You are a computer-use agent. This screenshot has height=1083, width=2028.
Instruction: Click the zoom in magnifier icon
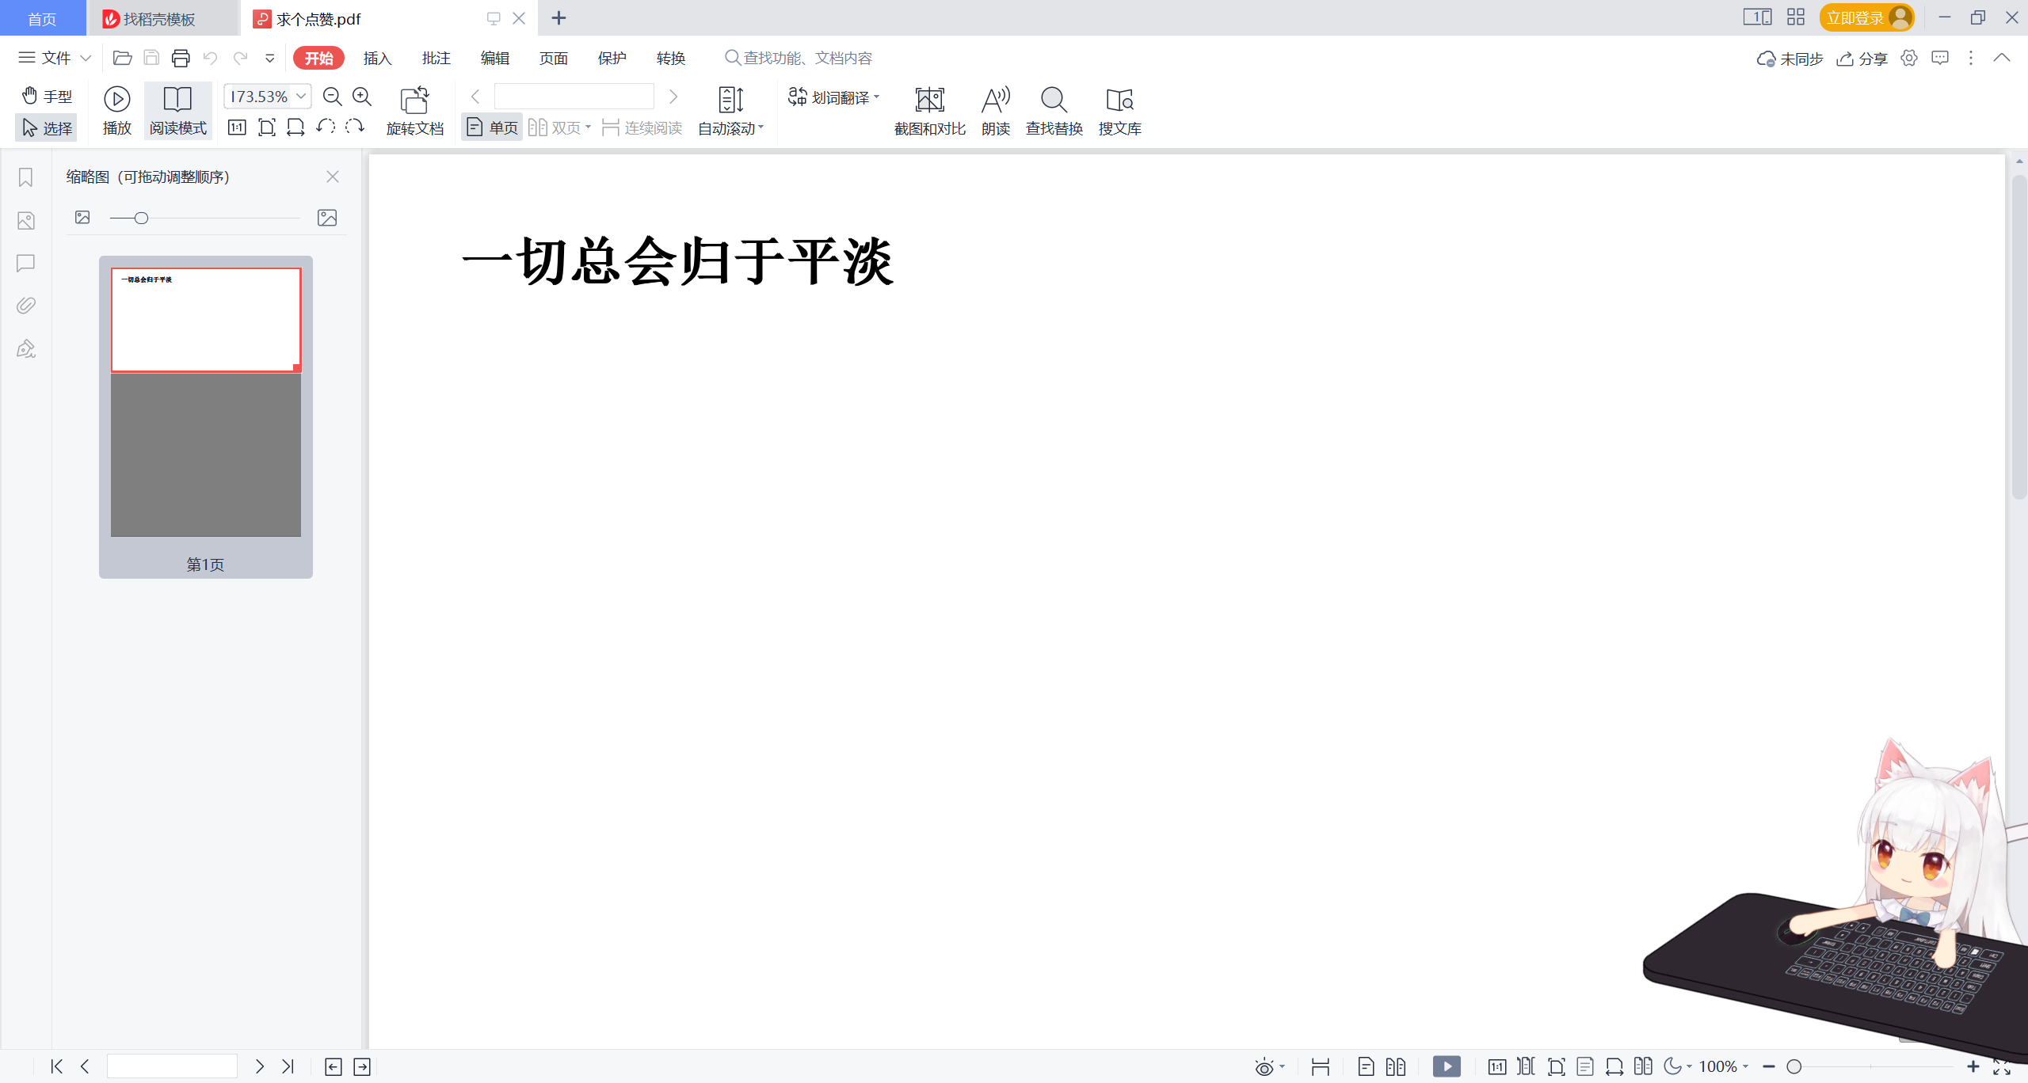362,97
